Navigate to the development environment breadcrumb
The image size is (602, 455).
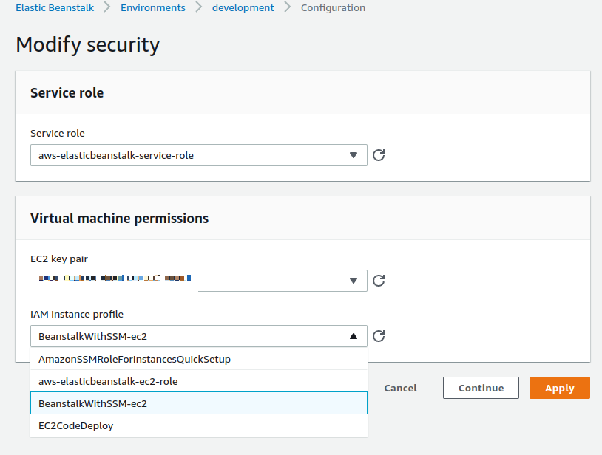coord(243,8)
